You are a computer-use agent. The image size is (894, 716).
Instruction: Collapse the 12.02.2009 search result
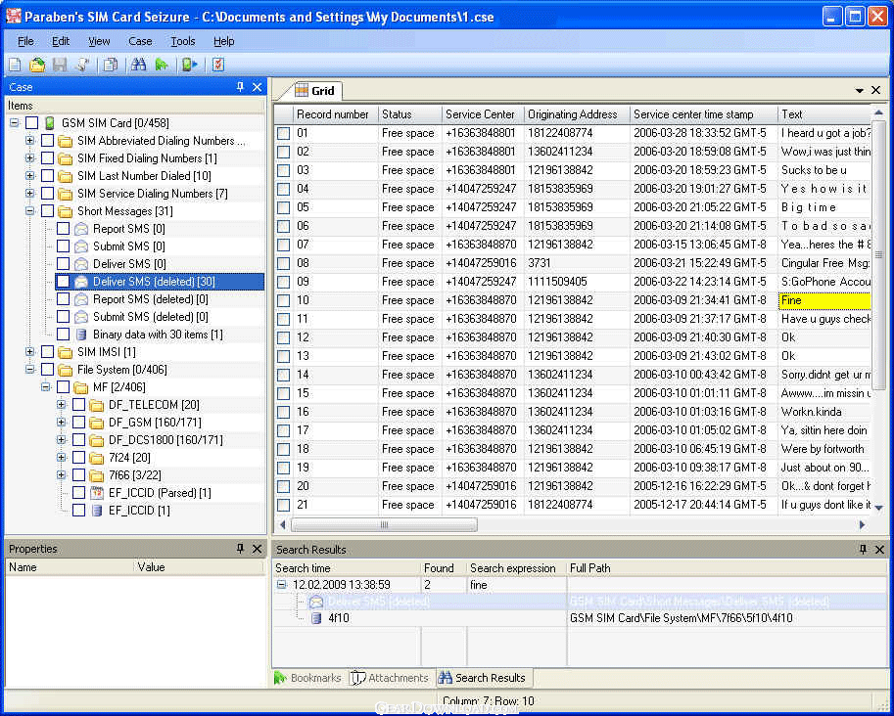[282, 584]
